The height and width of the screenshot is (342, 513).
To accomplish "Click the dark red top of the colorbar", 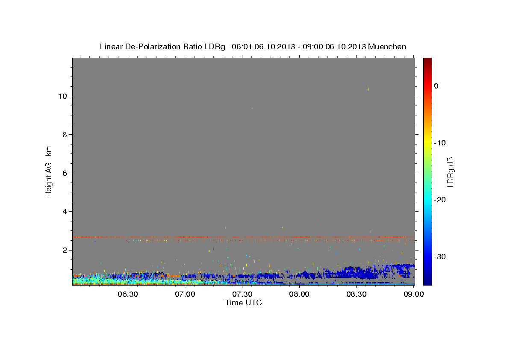I will click(x=427, y=62).
